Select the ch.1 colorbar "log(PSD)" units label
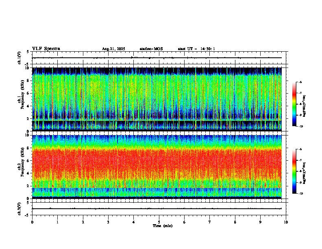This screenshot has width=322, height=249. click(304, 106)
